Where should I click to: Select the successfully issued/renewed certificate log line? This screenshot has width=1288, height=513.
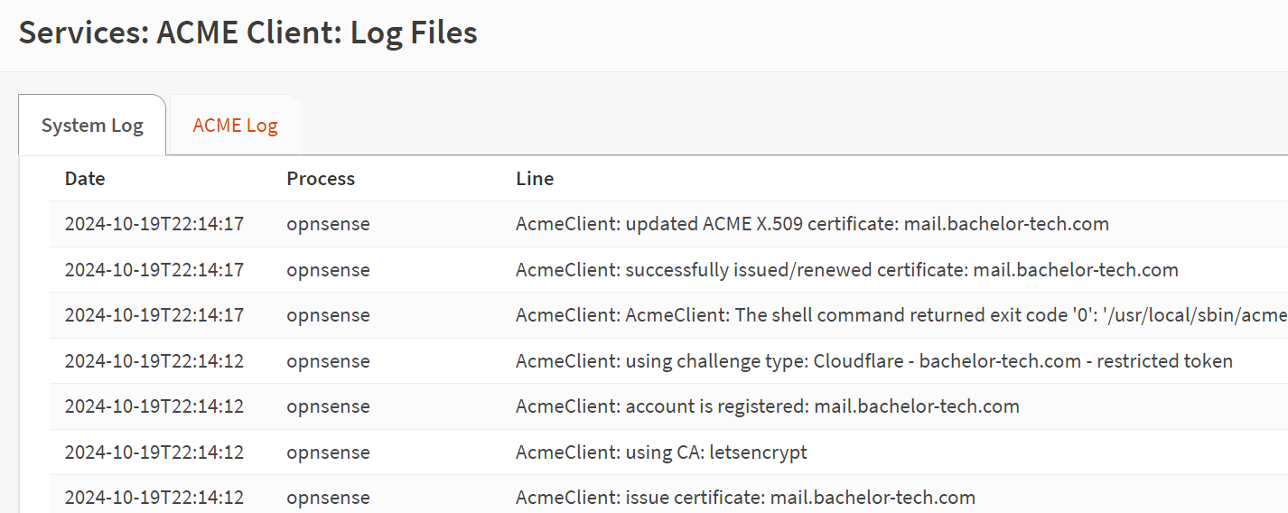[x=669, y=270]
